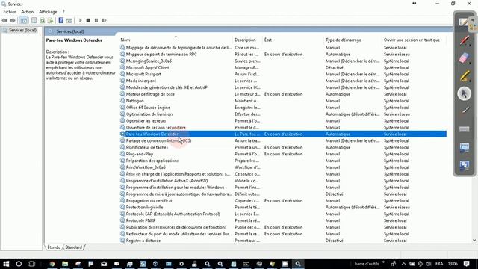478x269 pixels.
Task: Open Chrome from the taskbar
Action: [52, 264]
